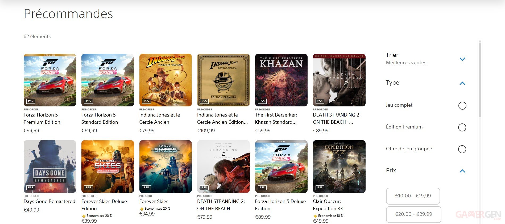Click PS5 badge on Death Stranding 2 Deluxe cover
505x224 pixels.
click(x=320, y=101)
